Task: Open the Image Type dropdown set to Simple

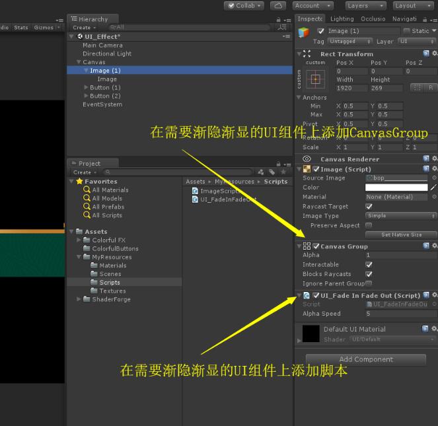Action: tap(401, 216)
